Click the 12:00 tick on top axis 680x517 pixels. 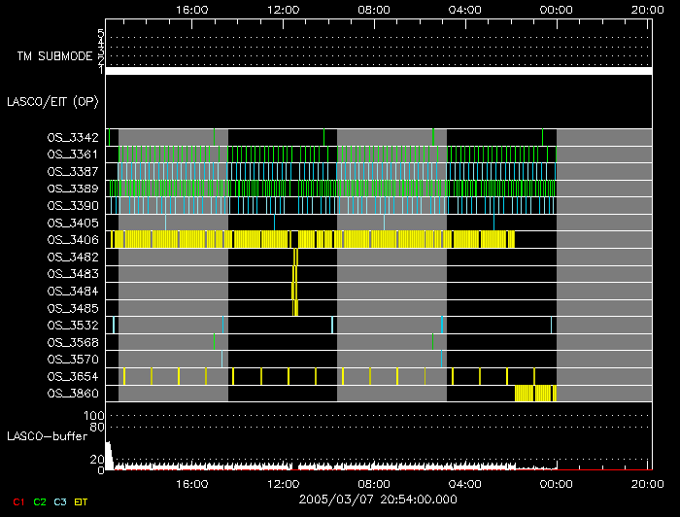pos(284,9)
